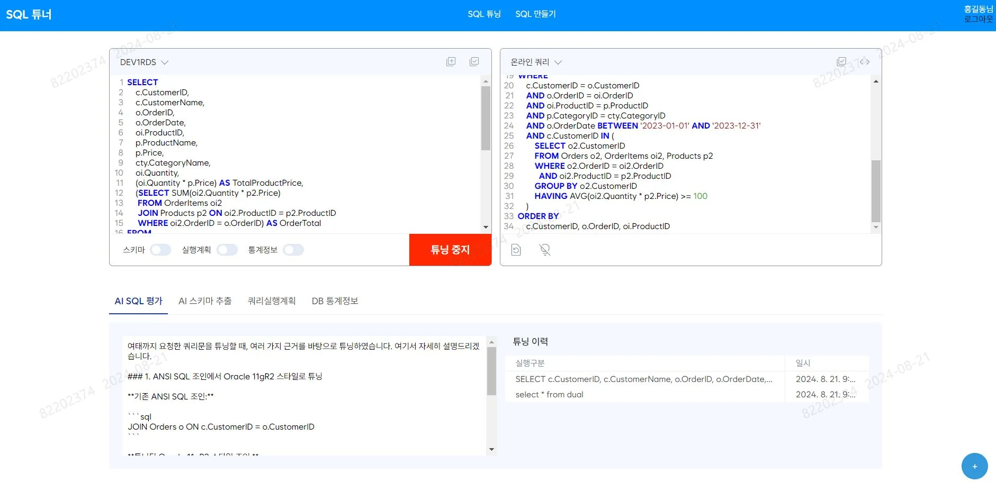Click the checkmark validation icon next to plus
Image resolution: width=996 pixels, height=482 pixels.
coord(474,61)
